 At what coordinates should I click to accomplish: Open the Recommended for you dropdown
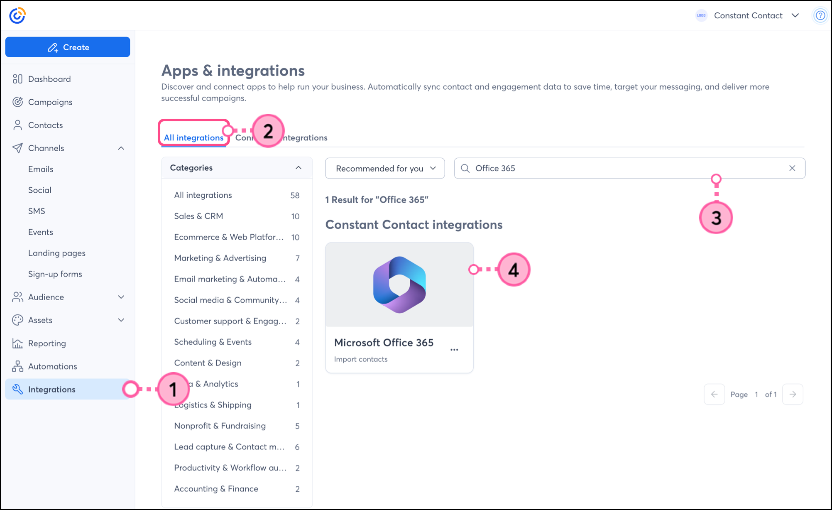click(385, 168)
